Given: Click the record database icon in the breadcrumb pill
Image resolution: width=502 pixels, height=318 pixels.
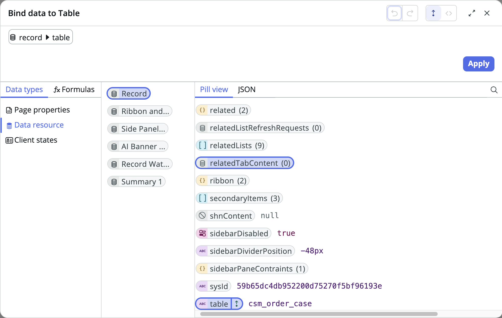Looking at the screenshot, I should tap(13, 37).
